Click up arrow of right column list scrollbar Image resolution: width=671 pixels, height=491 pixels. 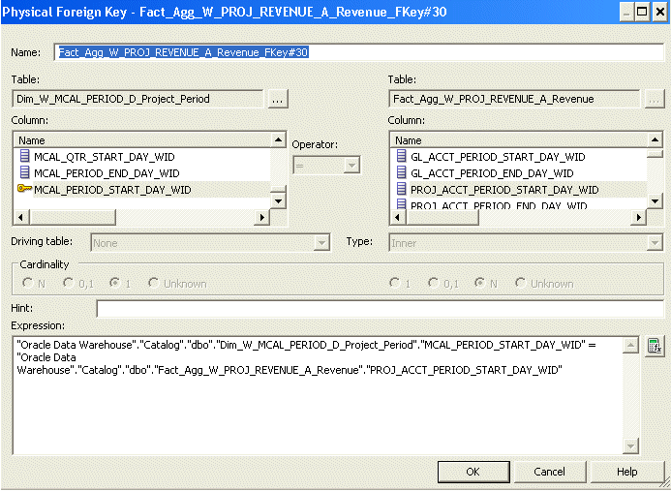tap(656, 139)
